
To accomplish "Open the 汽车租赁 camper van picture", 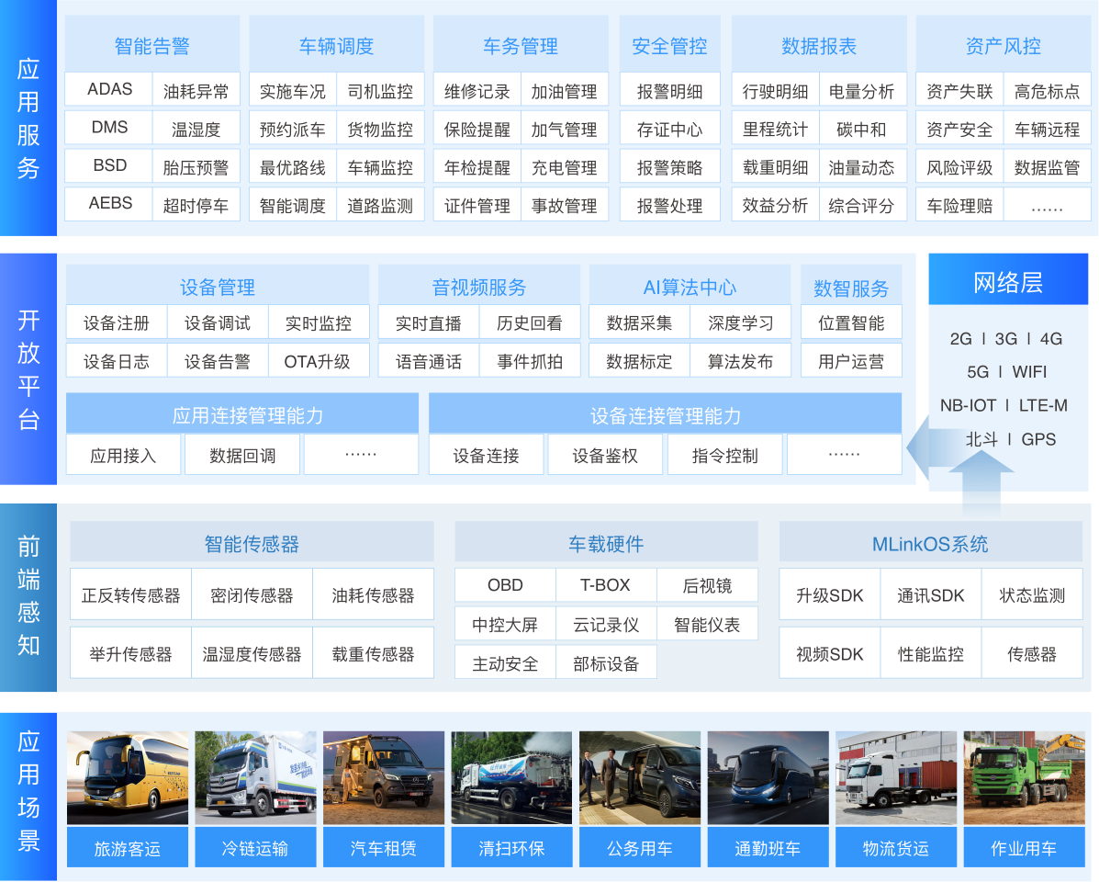I will point(383,777).
